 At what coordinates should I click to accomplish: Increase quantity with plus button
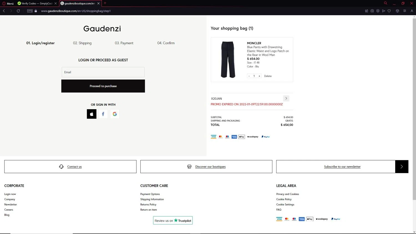click(x=259, y=76)
